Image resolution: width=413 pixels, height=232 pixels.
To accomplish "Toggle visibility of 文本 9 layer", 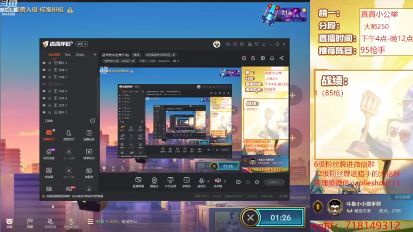I will [x=44, y=91].
